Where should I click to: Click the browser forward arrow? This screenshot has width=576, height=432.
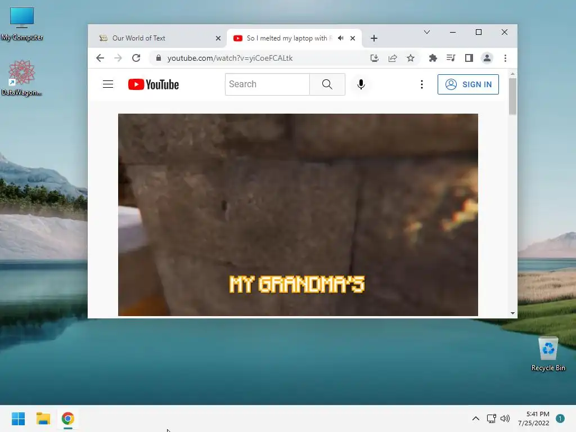[x=118, y=58]
